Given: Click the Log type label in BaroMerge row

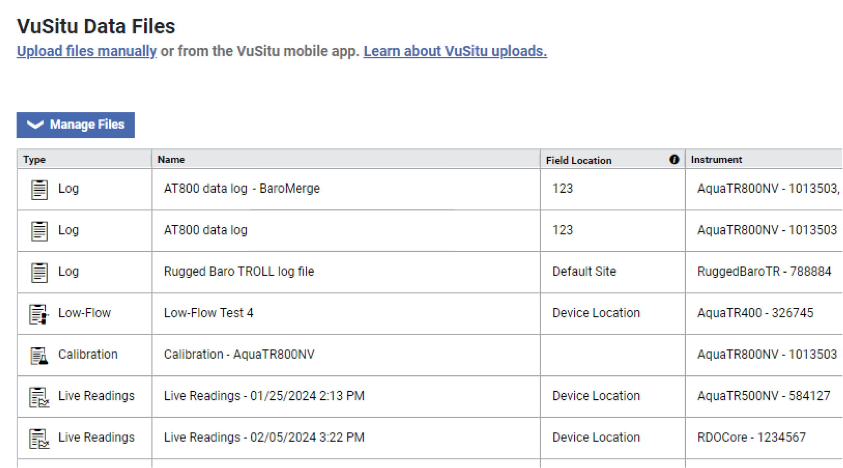Looking at the screenshot, I should coord(68,188).
